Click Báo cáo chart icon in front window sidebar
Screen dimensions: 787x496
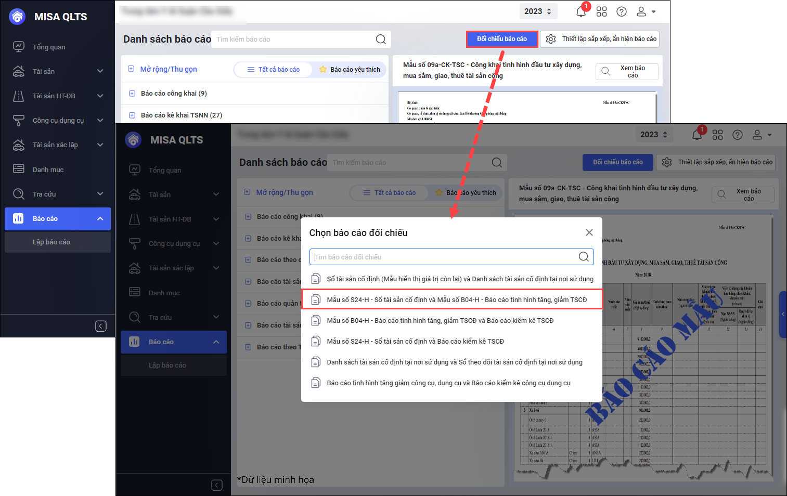[134, 342]
